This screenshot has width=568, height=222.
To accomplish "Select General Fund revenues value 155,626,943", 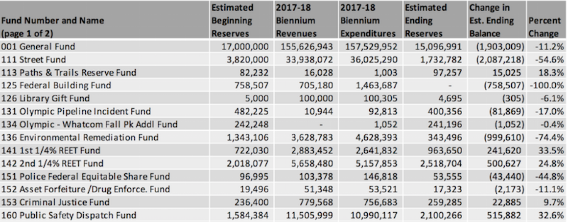I will coord(307,47).
